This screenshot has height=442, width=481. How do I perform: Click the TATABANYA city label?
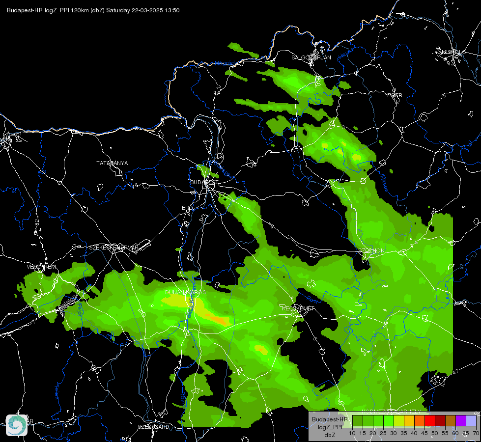click(x=112, y=163)
